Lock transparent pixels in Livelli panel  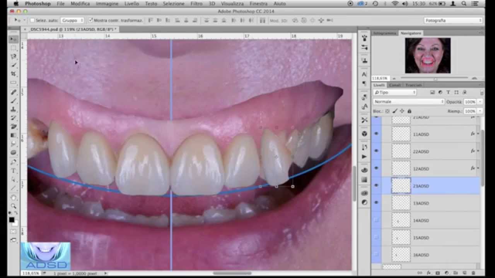387,111
